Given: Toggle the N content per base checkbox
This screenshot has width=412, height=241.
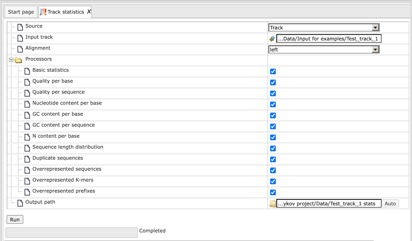Looking at the screenshot, I should click(x=273, y=137).
